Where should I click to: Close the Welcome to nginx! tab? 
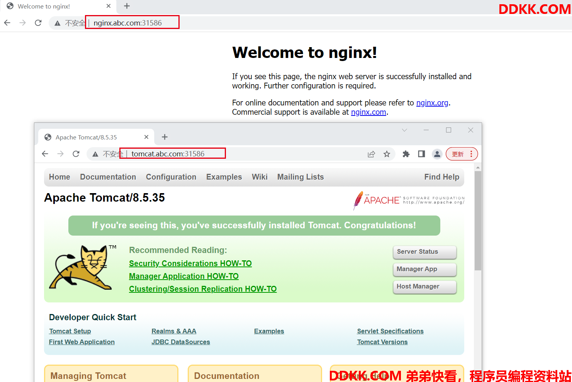coord(109,6)
